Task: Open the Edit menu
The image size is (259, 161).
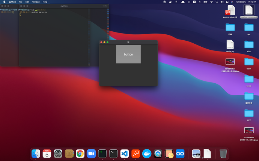Action: pos(27,2)
